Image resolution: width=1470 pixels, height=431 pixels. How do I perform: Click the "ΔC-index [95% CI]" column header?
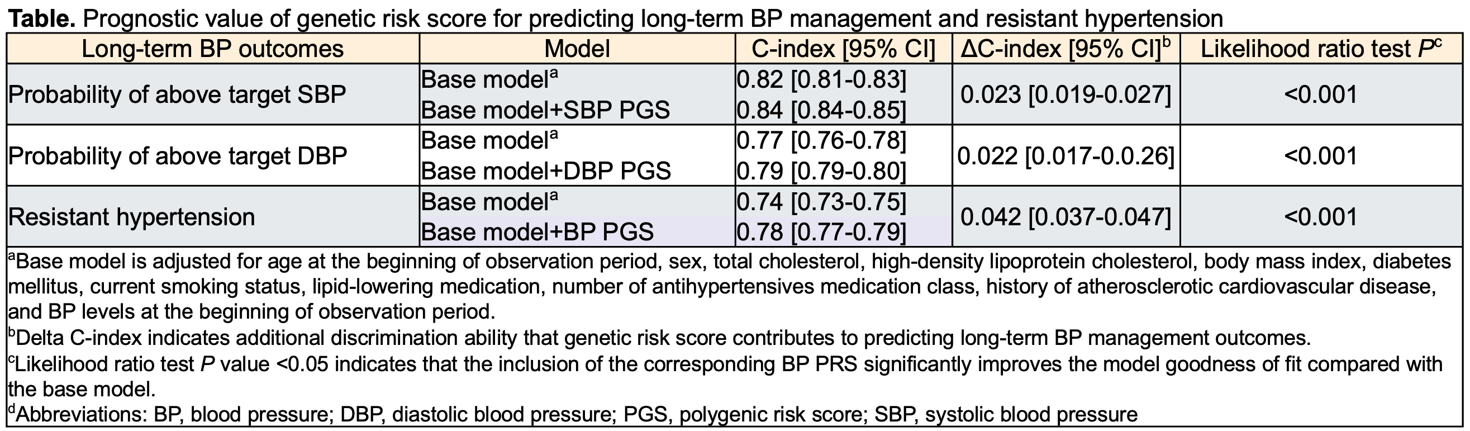pos(1065,49)
